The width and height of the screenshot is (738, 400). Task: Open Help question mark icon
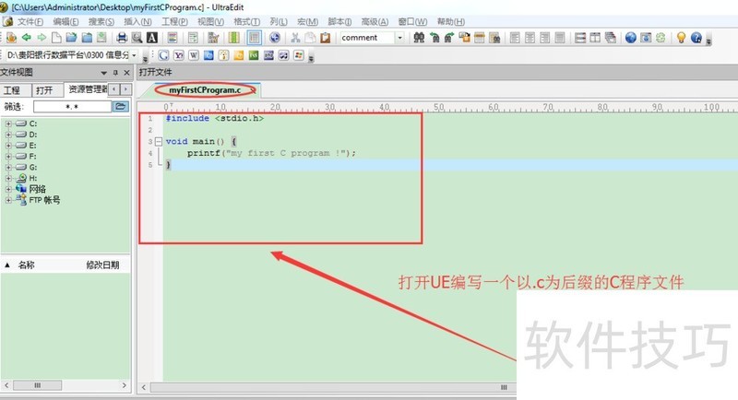pyautogui.click(x=696, y=38)
